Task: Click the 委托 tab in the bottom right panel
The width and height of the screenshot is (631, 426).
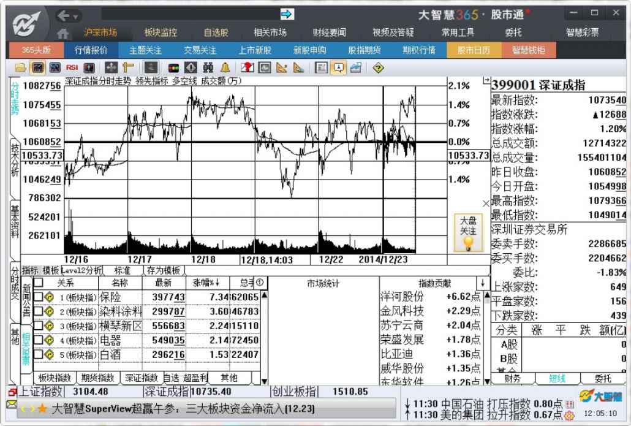Action: tap(603, 378)
